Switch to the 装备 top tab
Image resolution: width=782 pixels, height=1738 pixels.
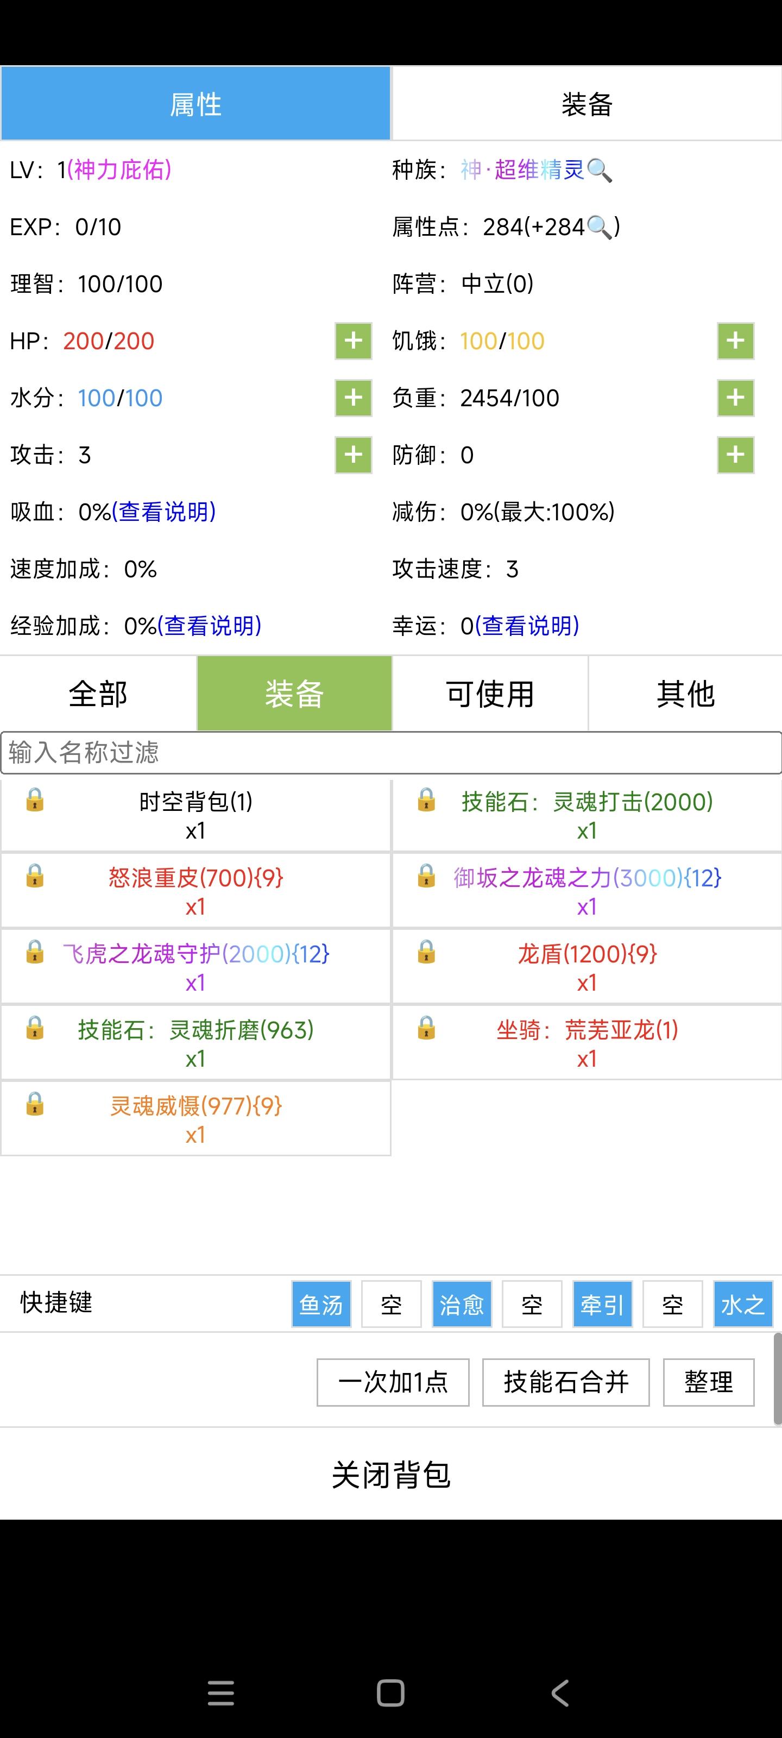coord(586,105)
